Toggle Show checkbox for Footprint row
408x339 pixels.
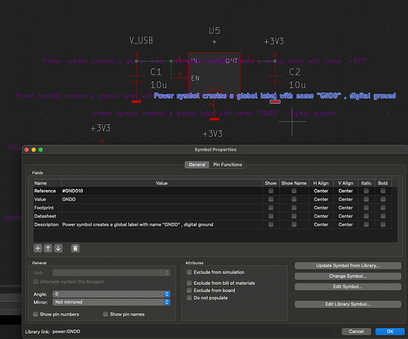pyautogui.click(x=271, y=207)
